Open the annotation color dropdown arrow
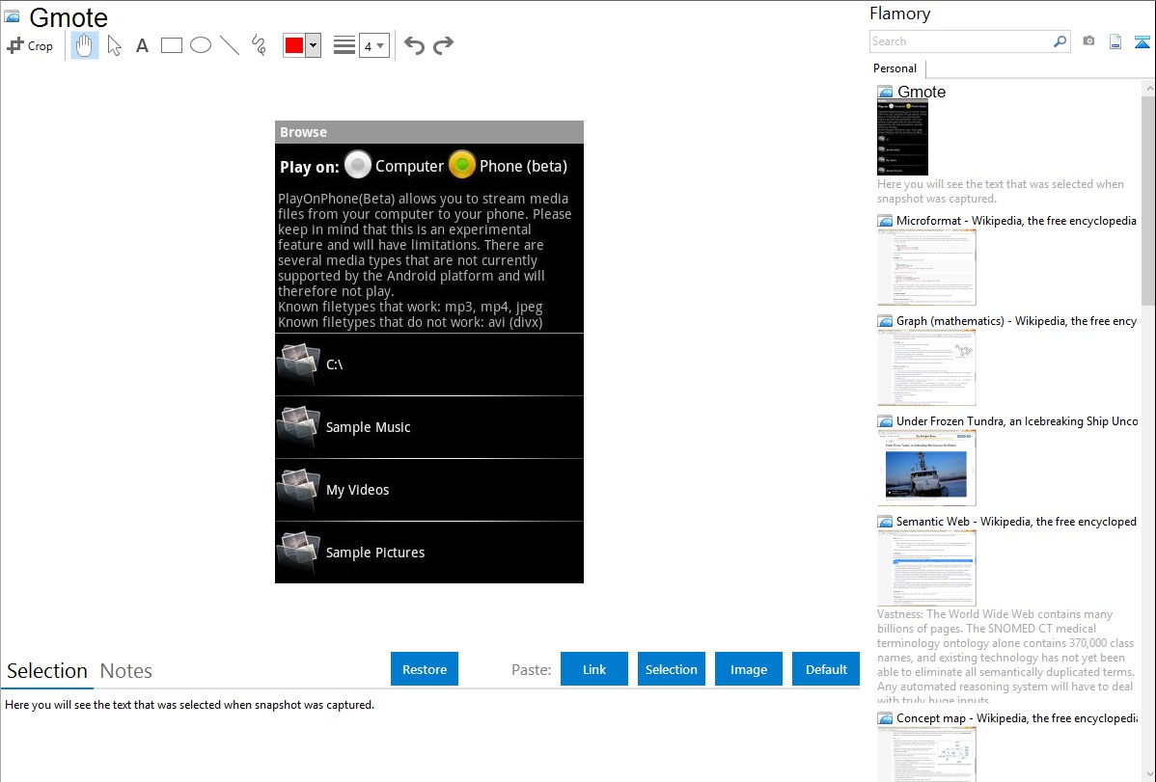 click(x=314, y=45)
